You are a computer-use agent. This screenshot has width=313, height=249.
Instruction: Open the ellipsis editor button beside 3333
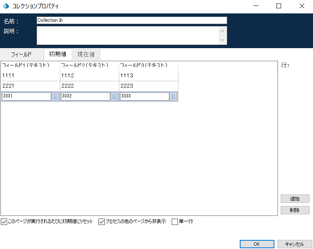tap(173, 96)
